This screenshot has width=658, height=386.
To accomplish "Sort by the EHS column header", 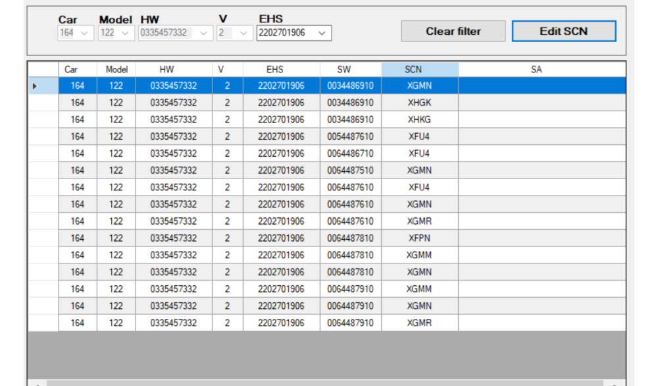I will (x=281, y=69).
